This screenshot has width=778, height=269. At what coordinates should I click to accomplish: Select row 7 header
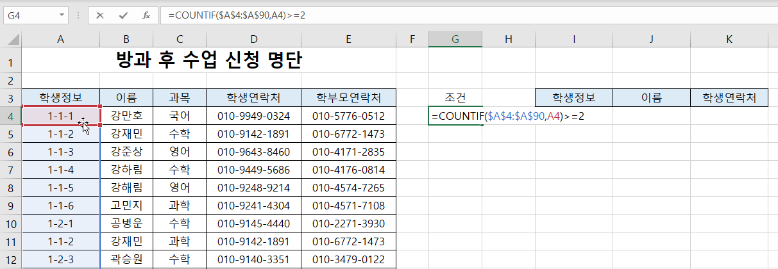(x=11, y=170)
